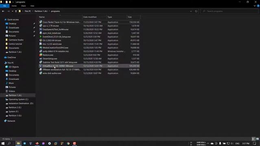Open File Explorer taskbar icon

tap(18, 143)
